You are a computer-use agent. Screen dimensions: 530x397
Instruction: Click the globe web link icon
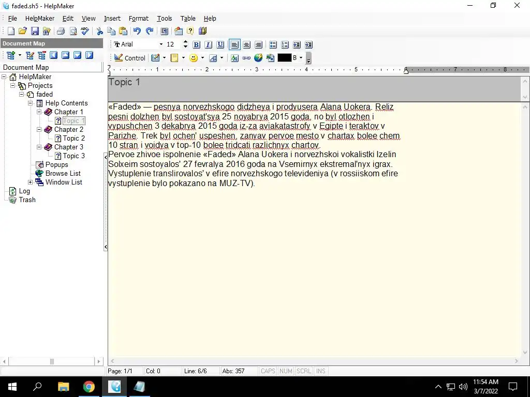[x=258, y=58]
